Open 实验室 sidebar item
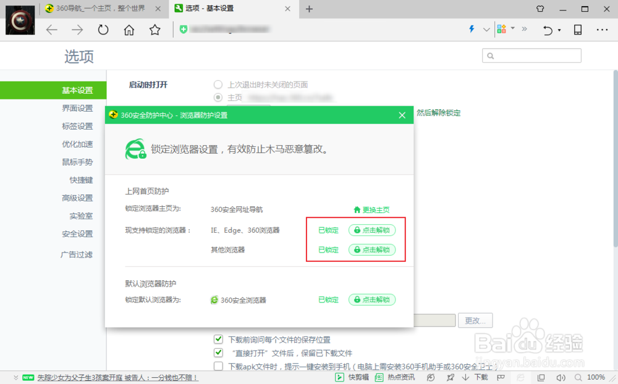618x384 pixels. [x=81, y=216]
